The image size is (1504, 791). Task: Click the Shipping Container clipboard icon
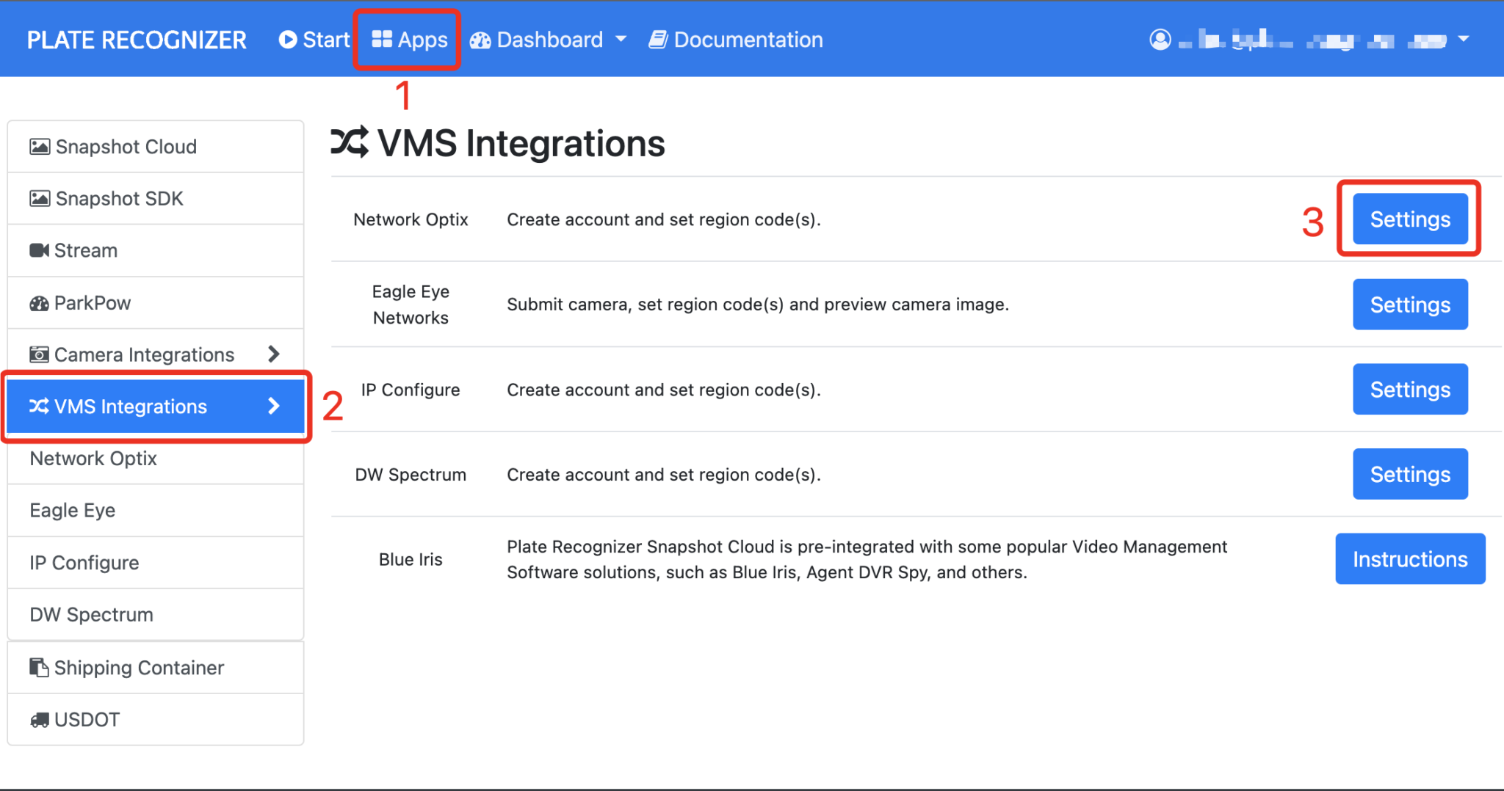[39, 668]
